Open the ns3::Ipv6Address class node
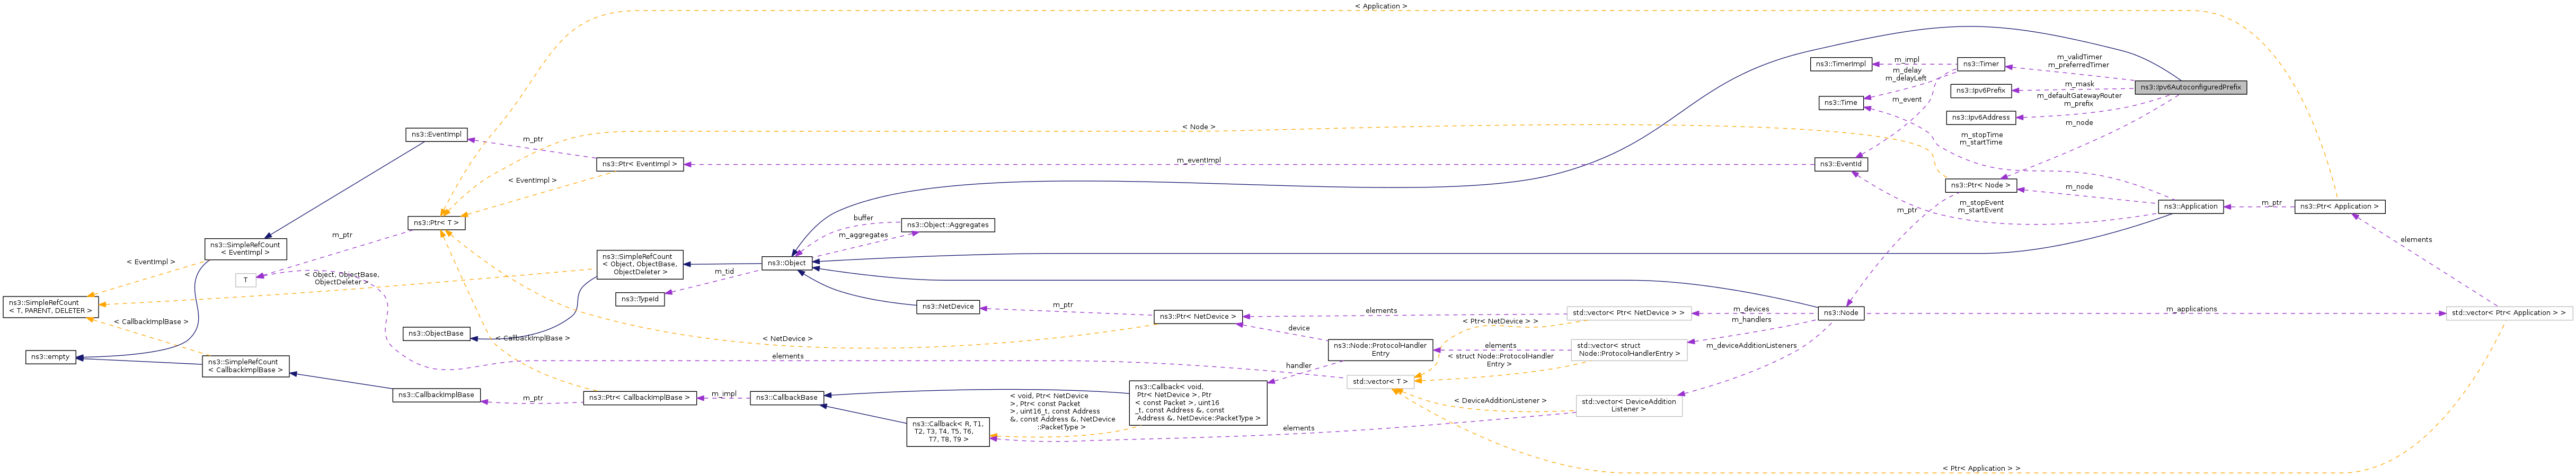 click(x=1982, y=117)
